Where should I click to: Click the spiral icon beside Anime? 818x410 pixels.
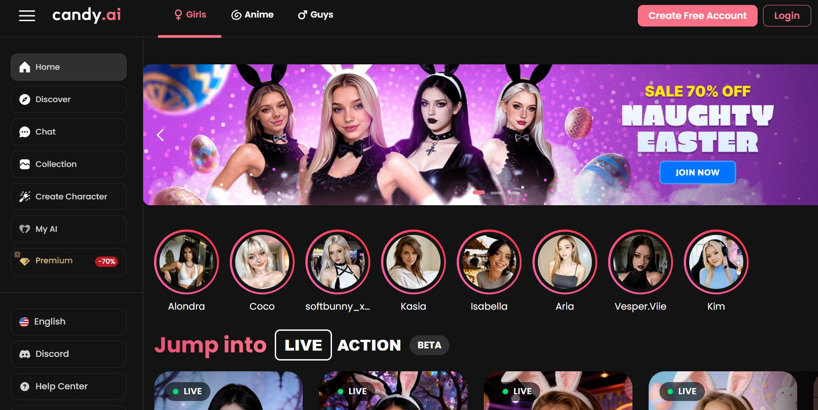pyautogui.click(x=236, y=15)
